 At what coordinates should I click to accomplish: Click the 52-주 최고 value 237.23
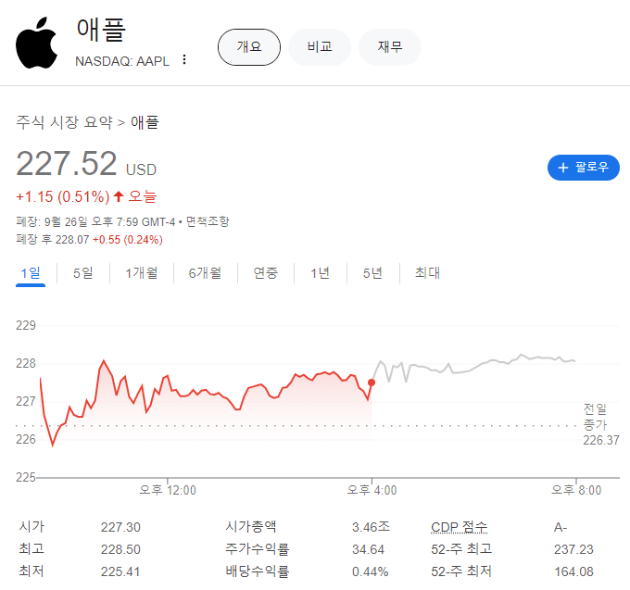pos(573,549)
